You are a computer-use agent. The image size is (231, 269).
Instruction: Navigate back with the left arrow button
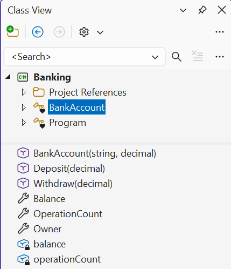click(x=38, y=32)
